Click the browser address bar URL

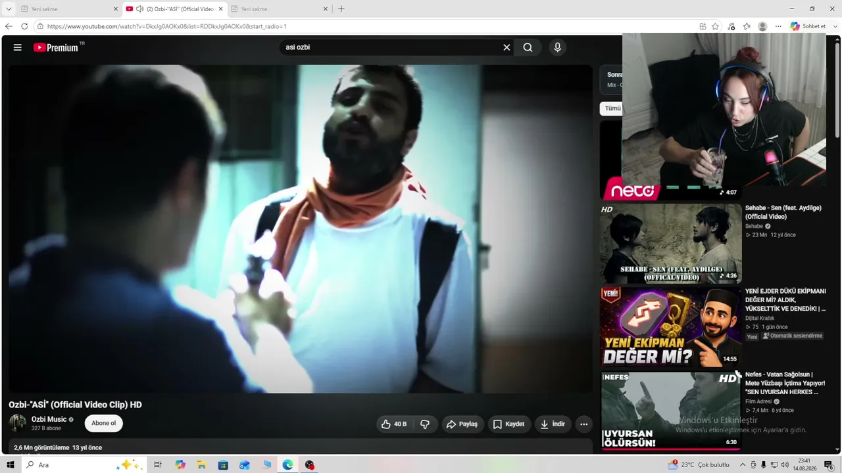click(166, 26)
